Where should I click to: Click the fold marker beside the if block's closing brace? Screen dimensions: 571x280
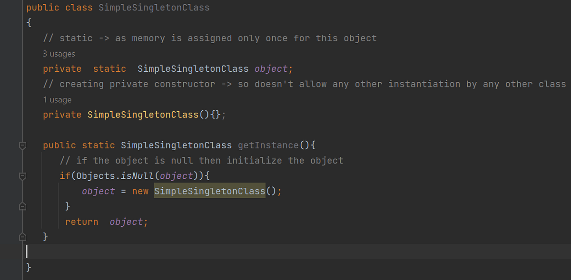[22, 206]
